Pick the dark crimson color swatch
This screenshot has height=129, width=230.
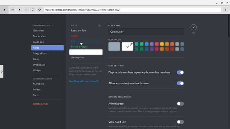pyautogui.click(x=157, y=49)
